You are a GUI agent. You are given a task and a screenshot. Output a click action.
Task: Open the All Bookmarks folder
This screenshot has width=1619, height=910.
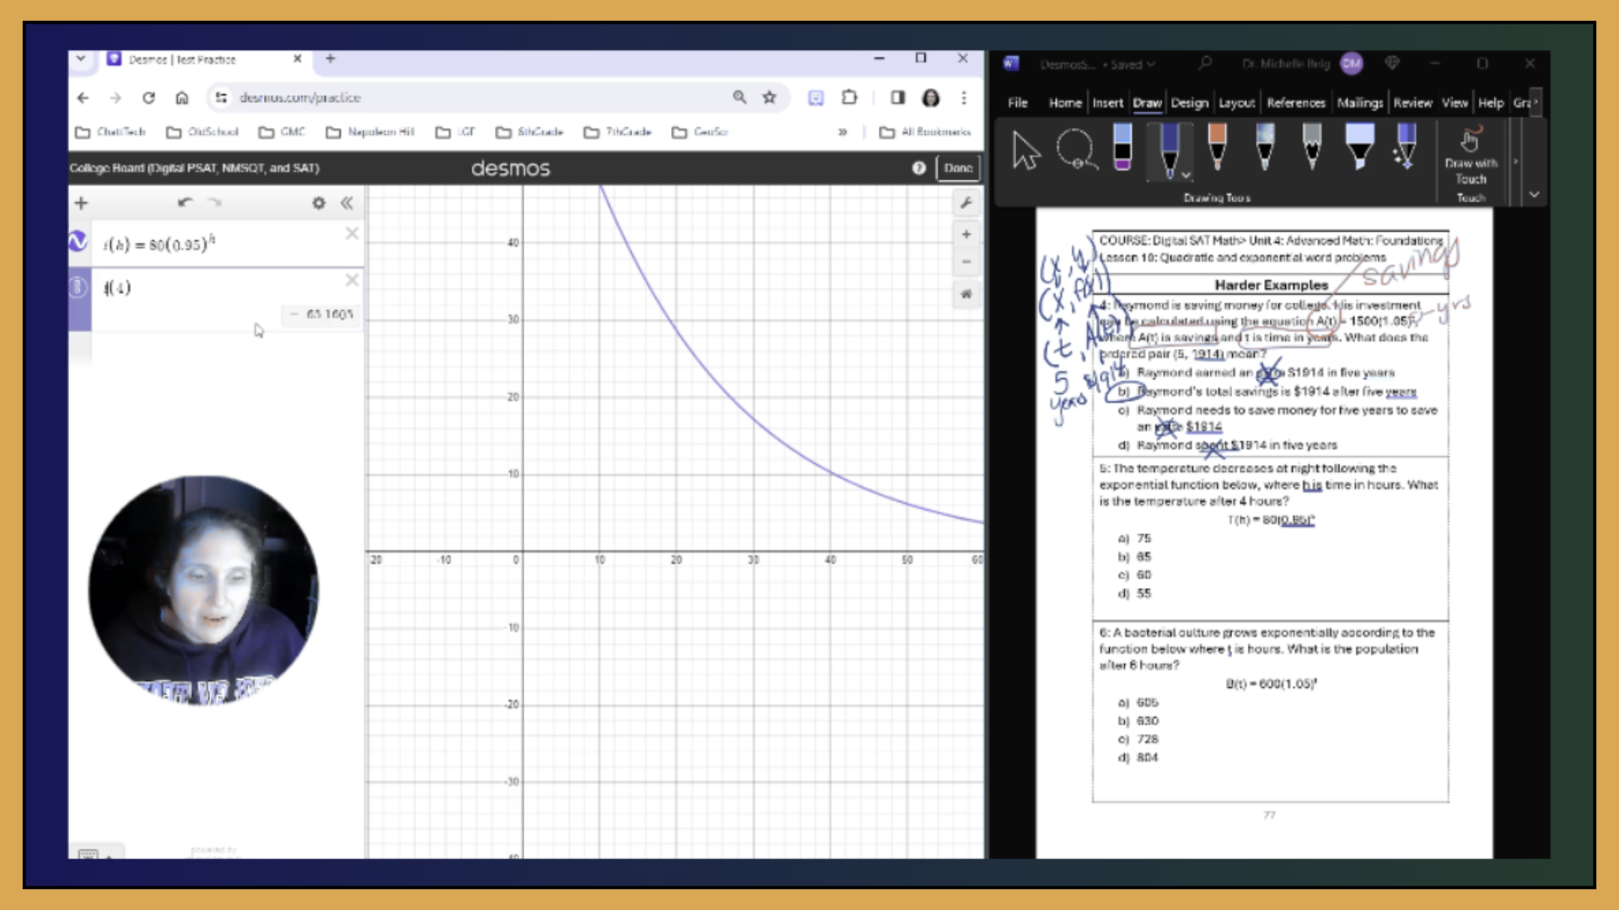point(926,132)
